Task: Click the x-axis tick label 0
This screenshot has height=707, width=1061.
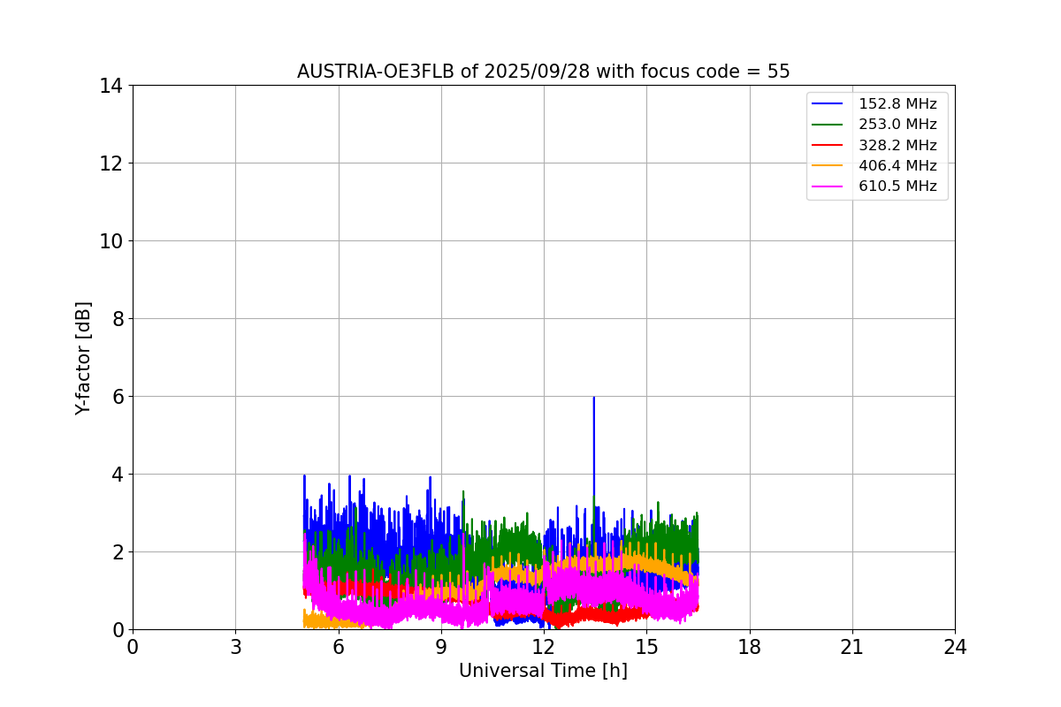Action: coord(133,647)
